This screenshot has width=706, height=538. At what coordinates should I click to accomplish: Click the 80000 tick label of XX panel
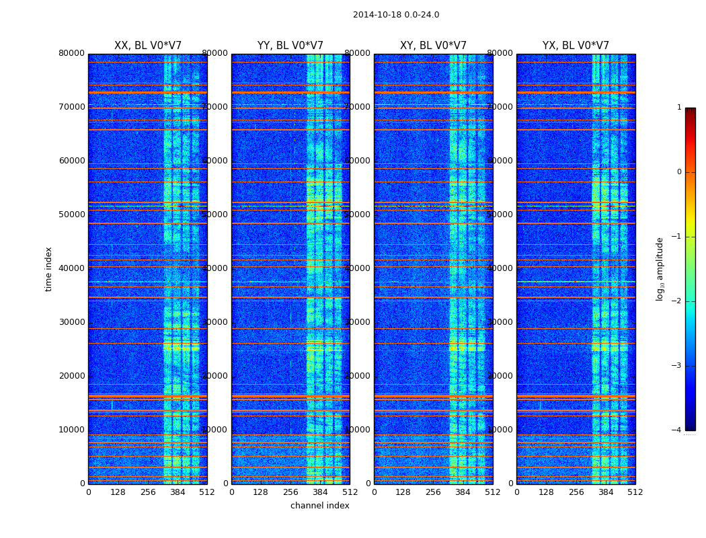(x=71, y=53)
